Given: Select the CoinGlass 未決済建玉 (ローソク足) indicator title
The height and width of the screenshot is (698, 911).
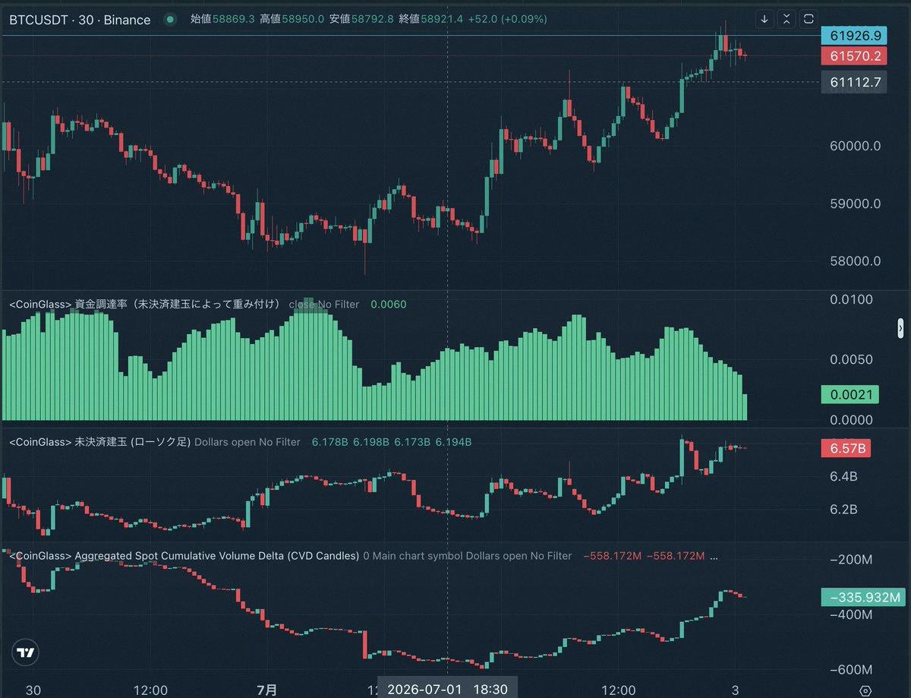Looking at the screenshot, I should [100, 442].
